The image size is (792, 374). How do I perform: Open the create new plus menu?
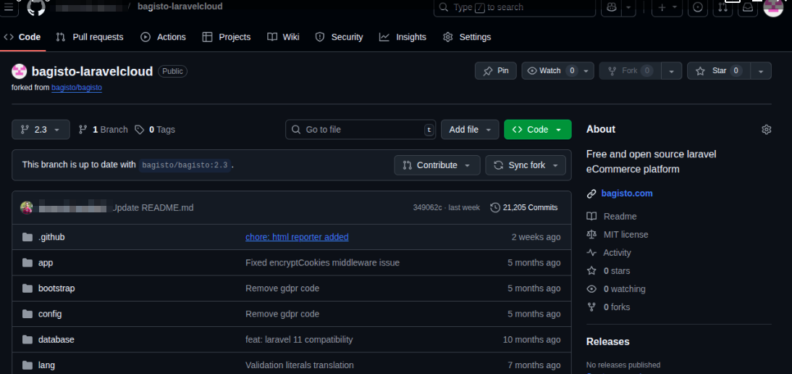[667, 7]
